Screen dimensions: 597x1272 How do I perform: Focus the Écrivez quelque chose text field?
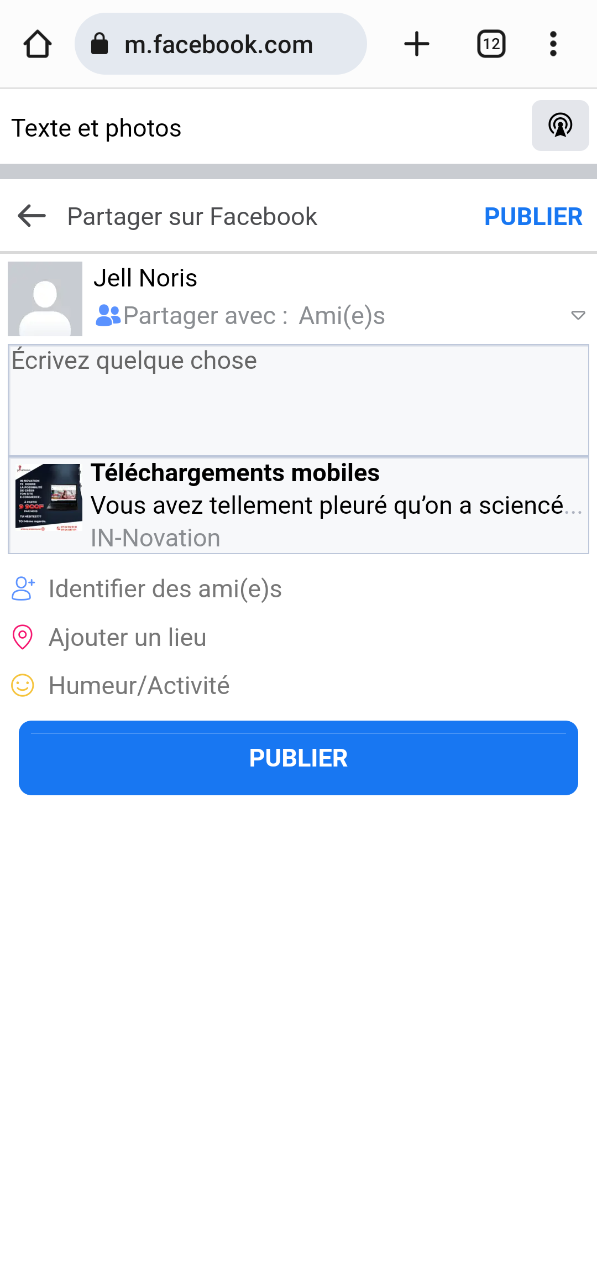point(298,400)
